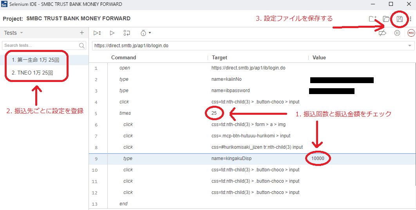Image resolution: width=416 pixels, height=210 pixels.
Task: Create a new project icon
Action: [x=373, y=19]
